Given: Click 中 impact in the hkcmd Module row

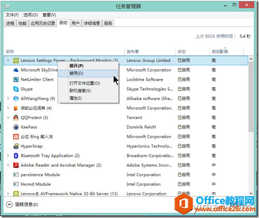Looking at the screenshot, I should (x=214, y=184).
